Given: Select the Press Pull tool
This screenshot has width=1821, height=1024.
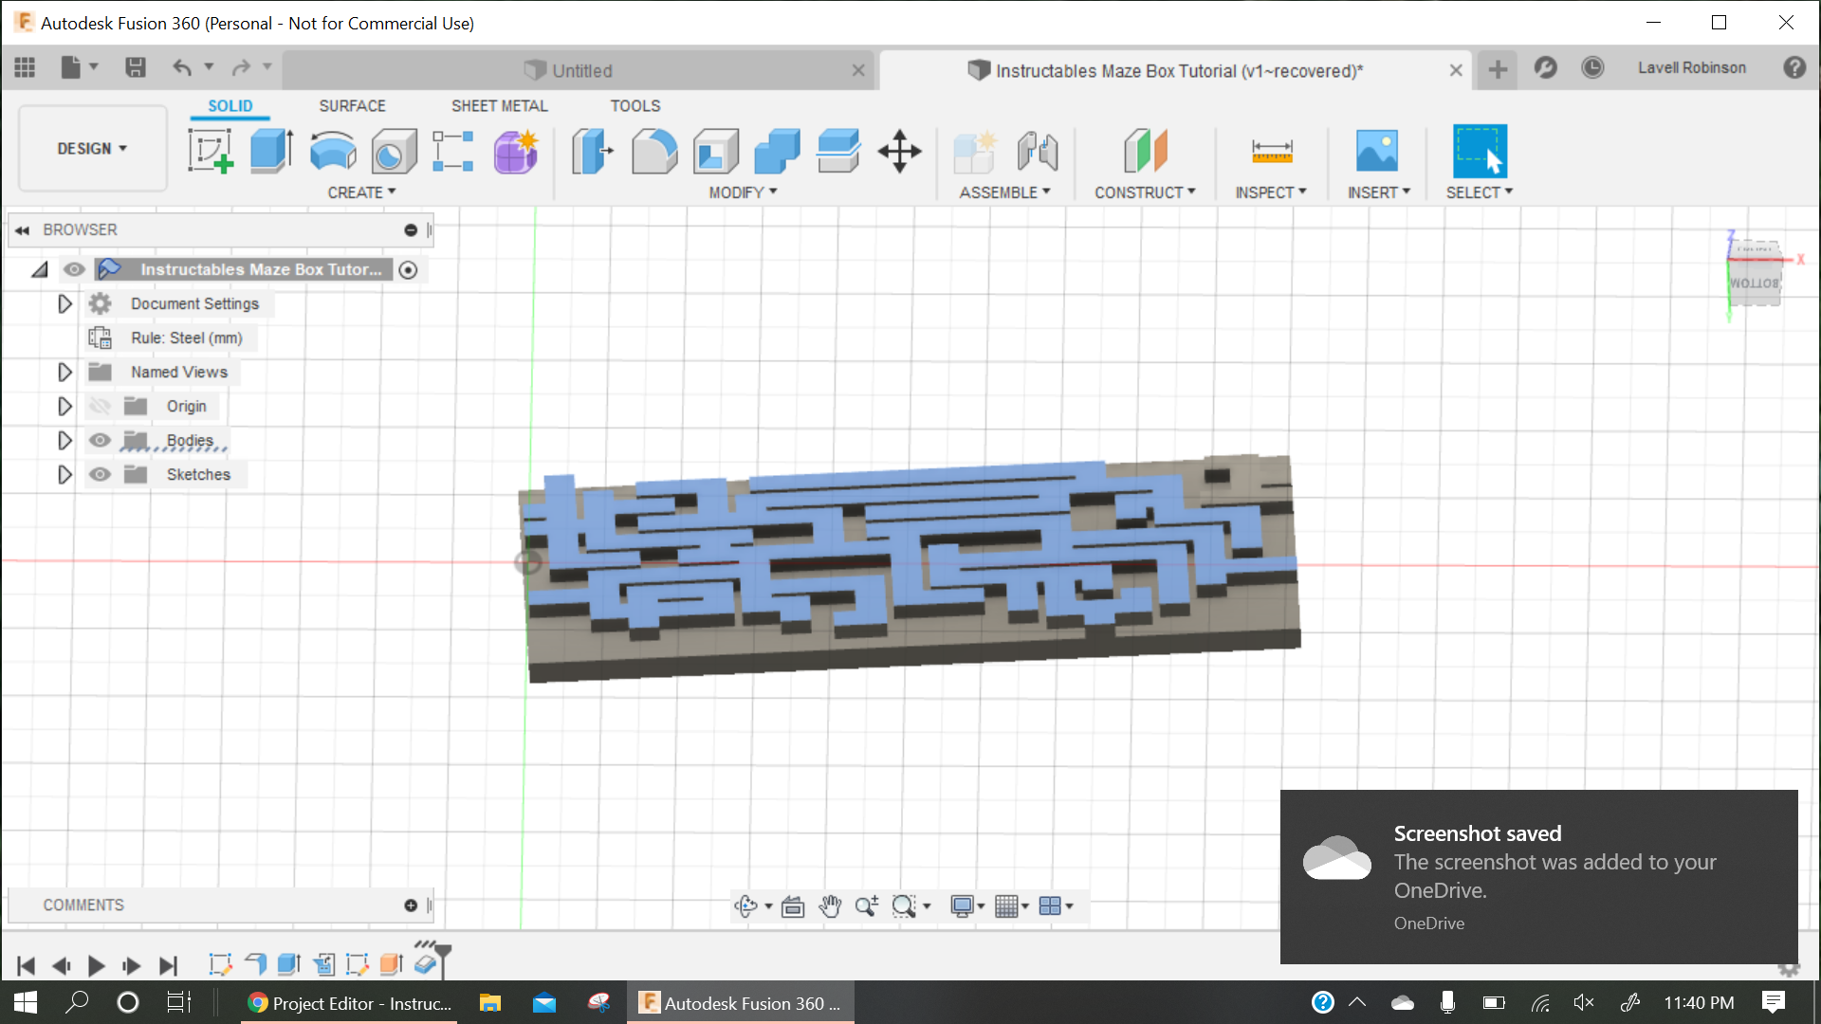Looking at the screenshot, I should coord(593,151).
